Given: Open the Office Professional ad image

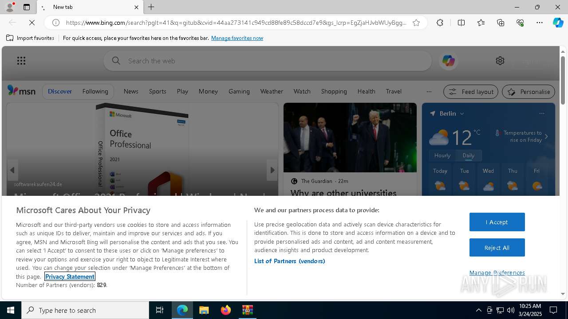Looking at the screenshot, I should click(142, 149).
